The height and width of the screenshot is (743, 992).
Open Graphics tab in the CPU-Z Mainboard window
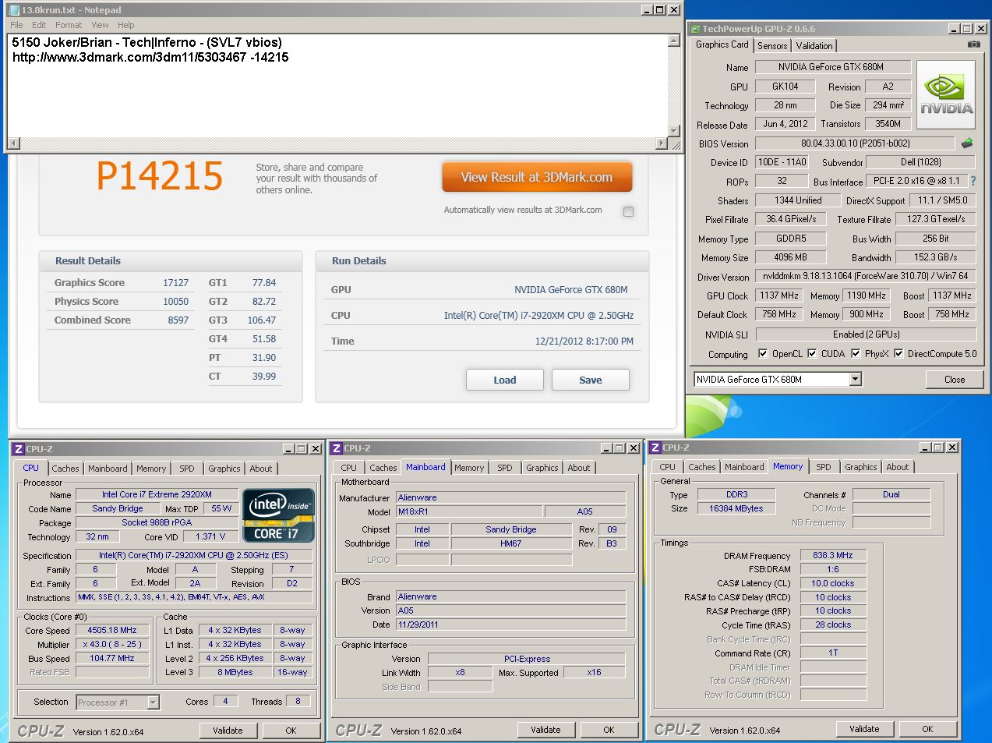tap(542, 468)
